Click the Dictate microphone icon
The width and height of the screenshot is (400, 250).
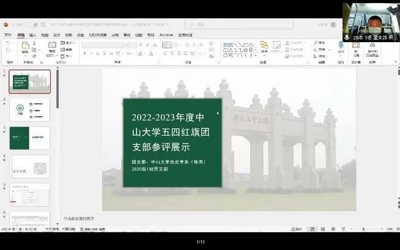tap(341, 48)
